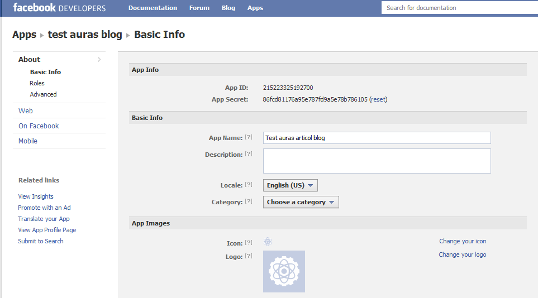The image size is (538, 298).
Task: Open the Choose a category dropdown
Action: tap(301, 202)
